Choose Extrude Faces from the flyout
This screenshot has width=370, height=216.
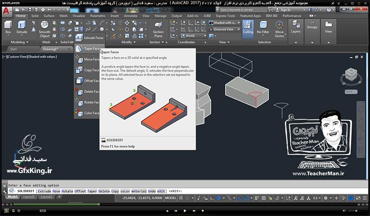click(90, 38)
